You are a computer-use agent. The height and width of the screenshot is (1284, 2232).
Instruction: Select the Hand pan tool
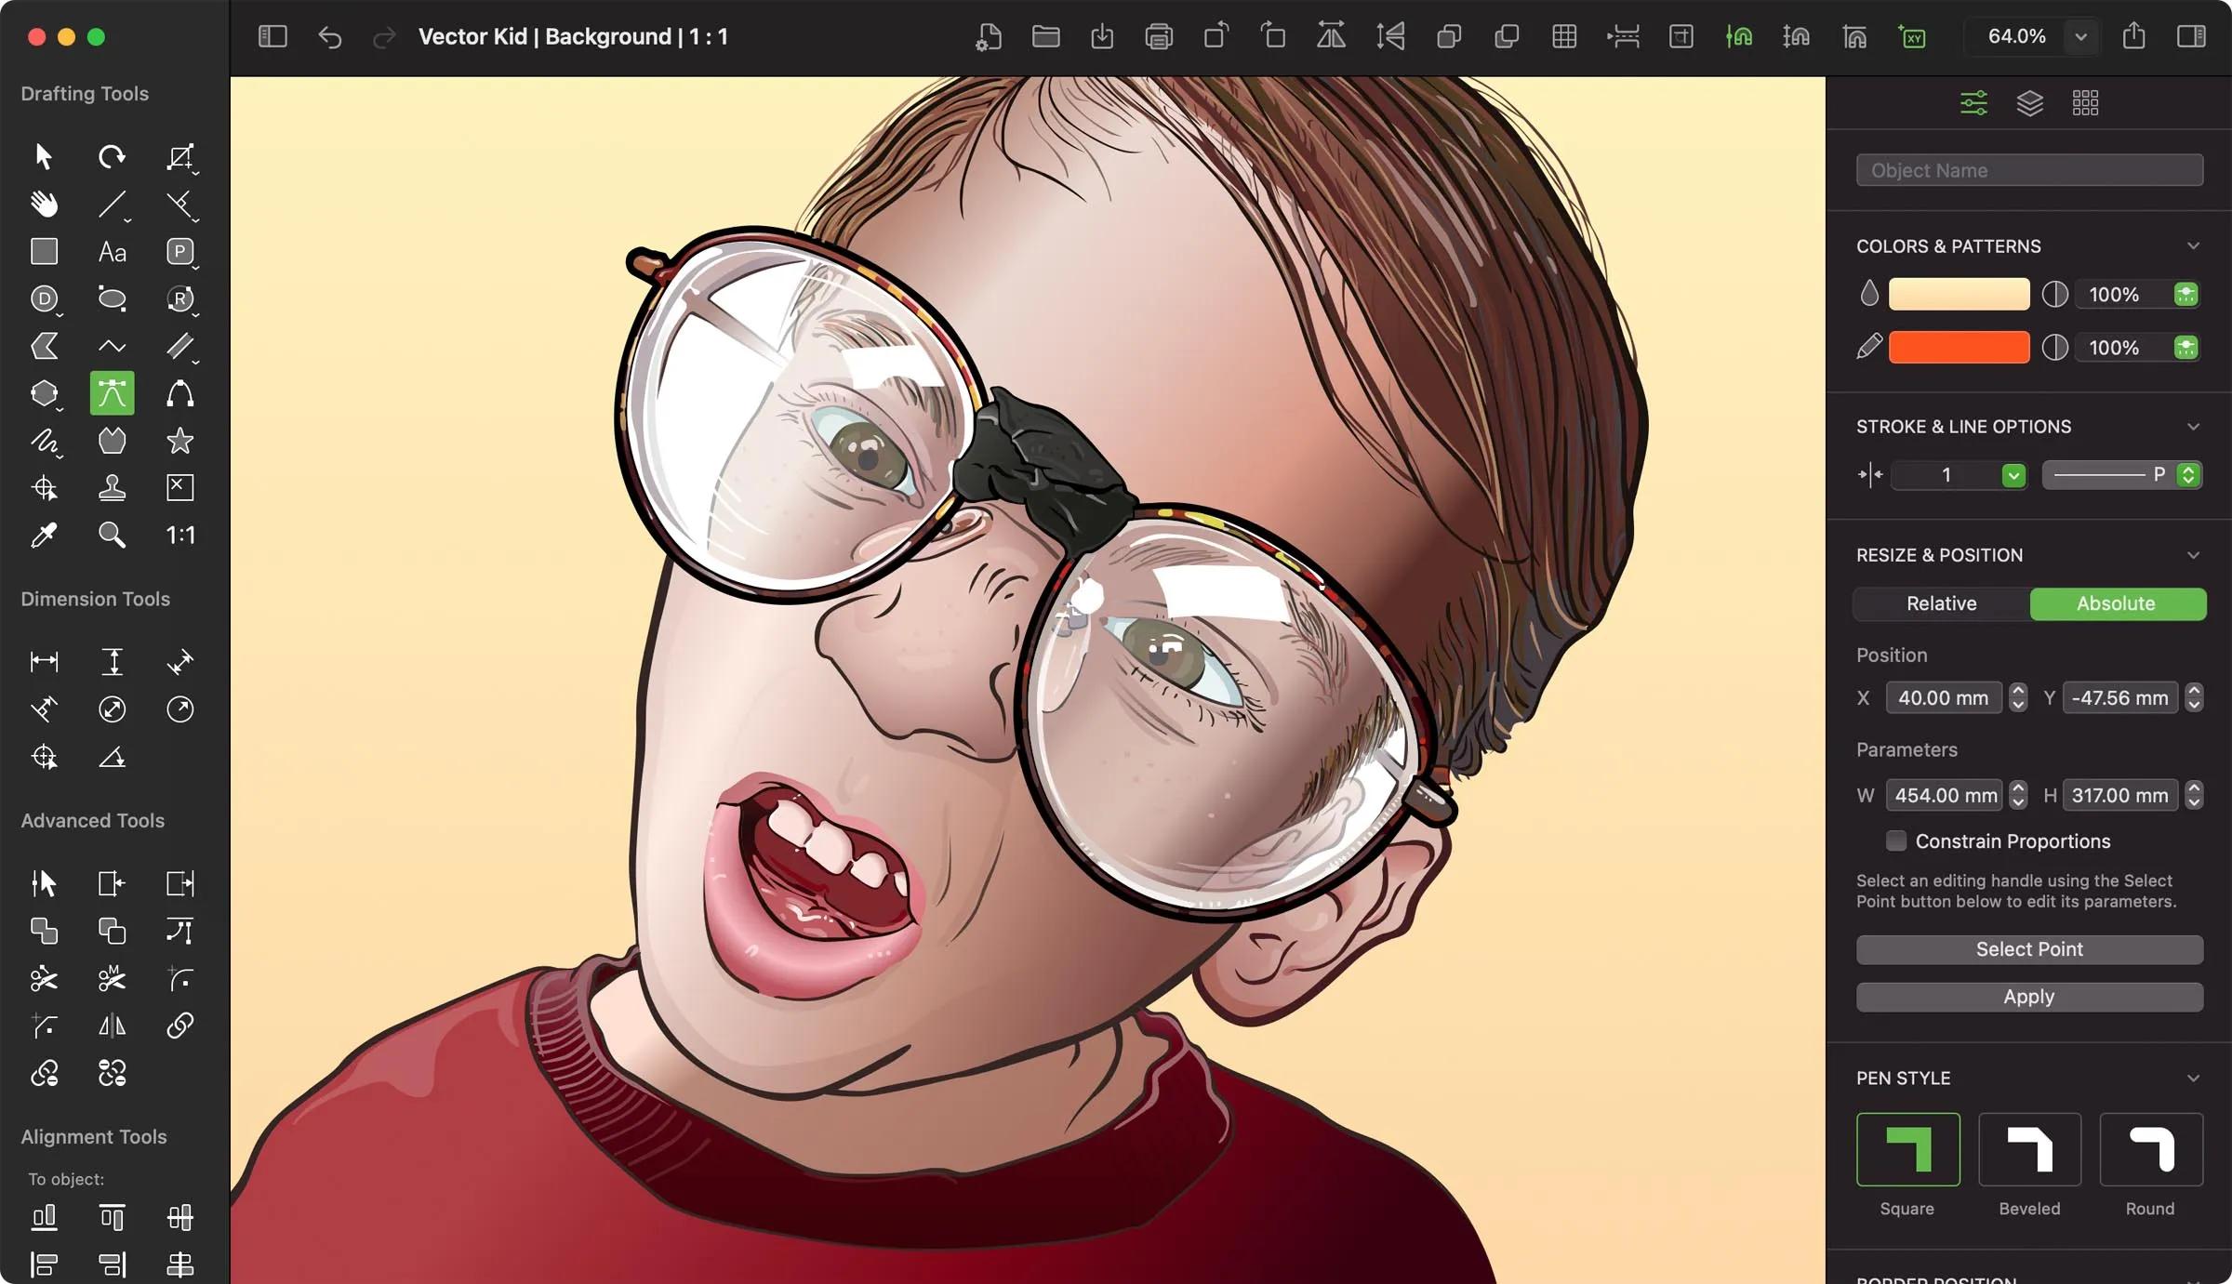coord(45,204)
